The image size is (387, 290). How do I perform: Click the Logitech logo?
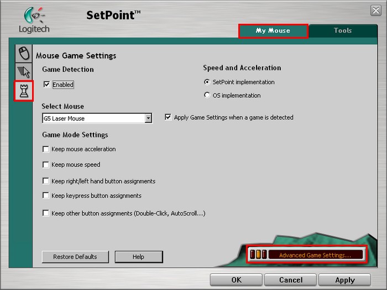click(34, 20)
